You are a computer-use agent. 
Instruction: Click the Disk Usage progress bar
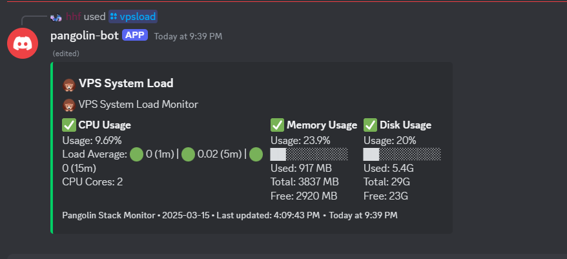tap(402, 154)
